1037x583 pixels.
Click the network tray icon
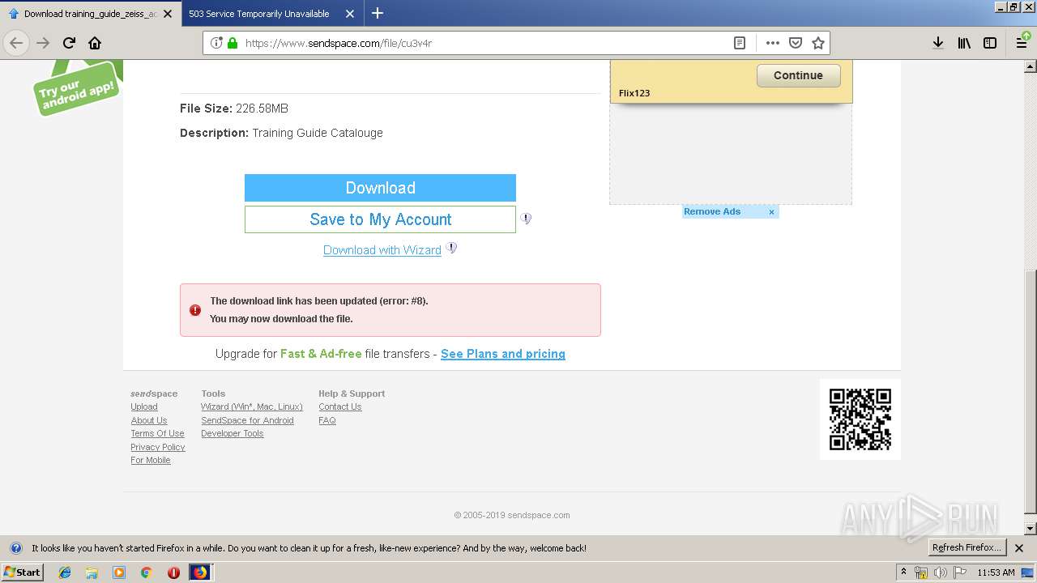tap(921, 572)
